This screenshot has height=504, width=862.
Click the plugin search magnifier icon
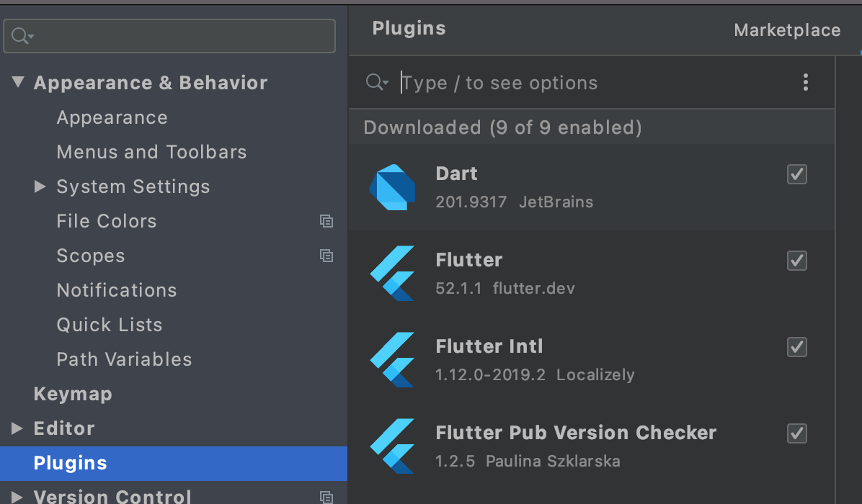(x=376, y=83)
